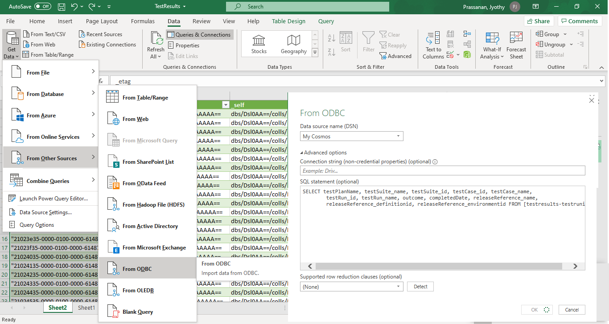Click the Save icon in title bar
This screenshot has height=324, width=609.
coord(62,7)
